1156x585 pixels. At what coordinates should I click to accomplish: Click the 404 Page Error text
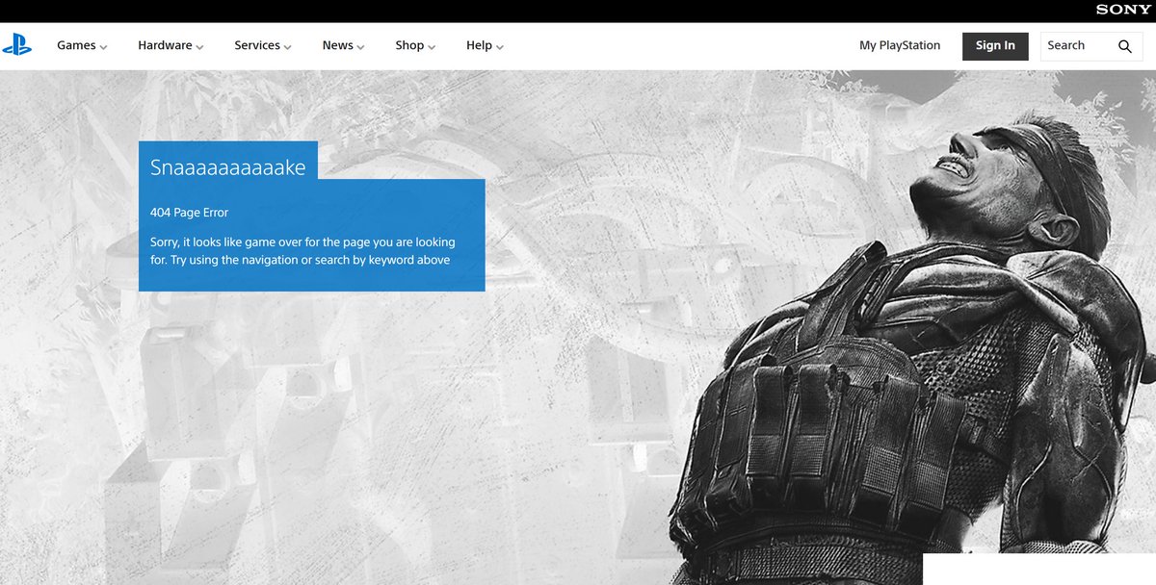point(190,212)
